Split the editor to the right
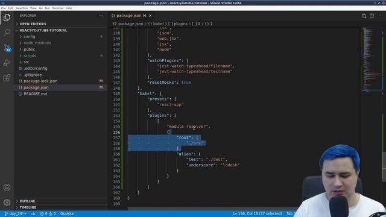Image resolution: width=386 pixels, height=217 pixels. (372, 16)
